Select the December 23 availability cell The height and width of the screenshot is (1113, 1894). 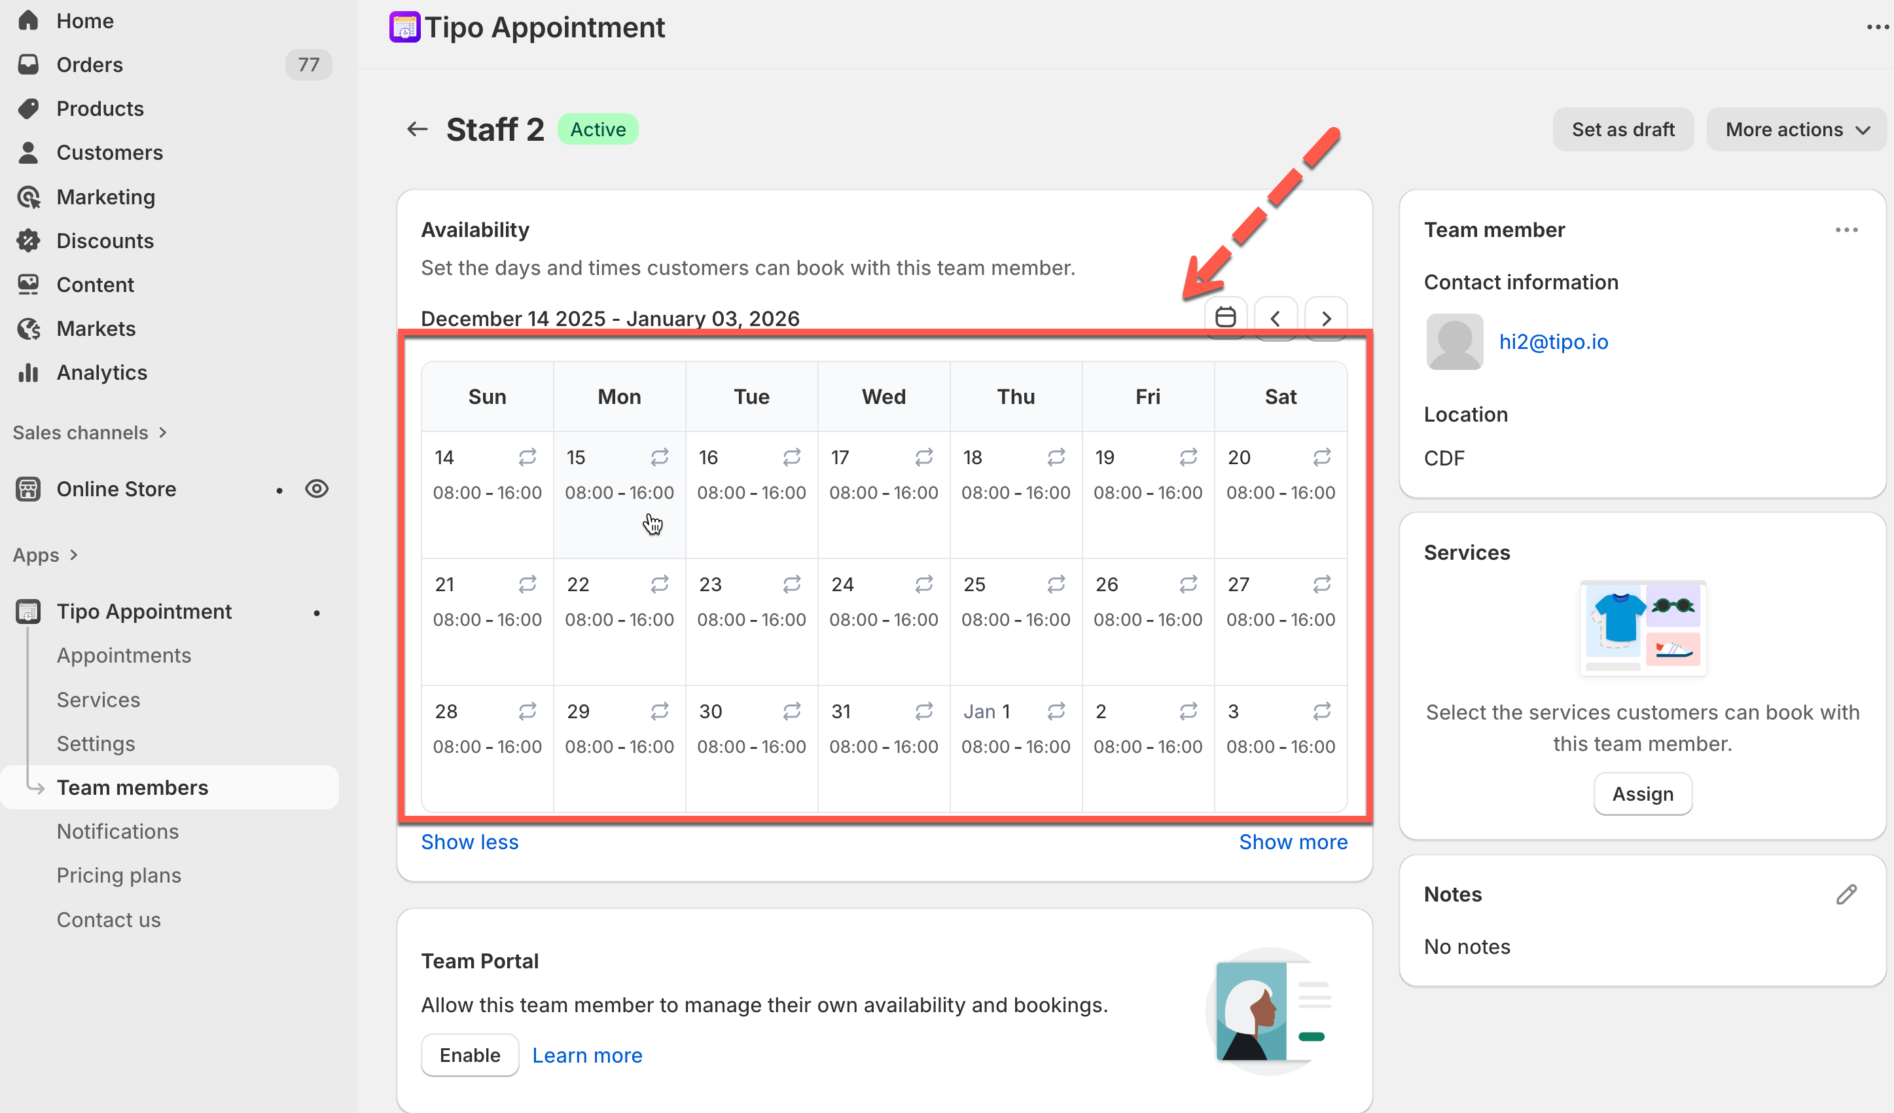(x=751, y=621)
